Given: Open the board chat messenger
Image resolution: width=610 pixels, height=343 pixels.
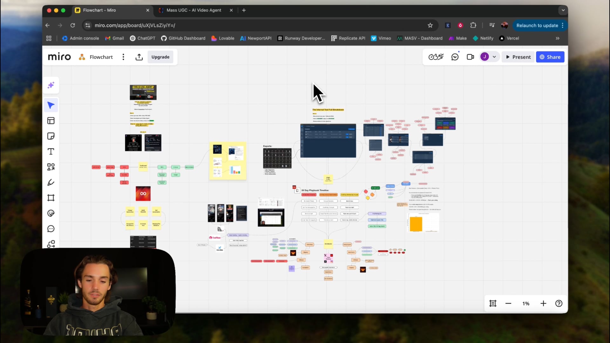Looking at the screenshot, I should click(x=455, y=57).
